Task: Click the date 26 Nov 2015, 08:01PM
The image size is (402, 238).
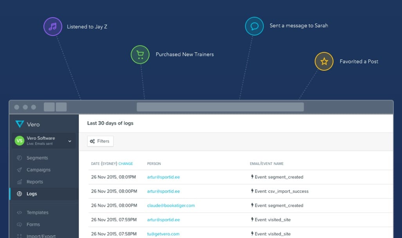Action: click(x=113, y=177)
